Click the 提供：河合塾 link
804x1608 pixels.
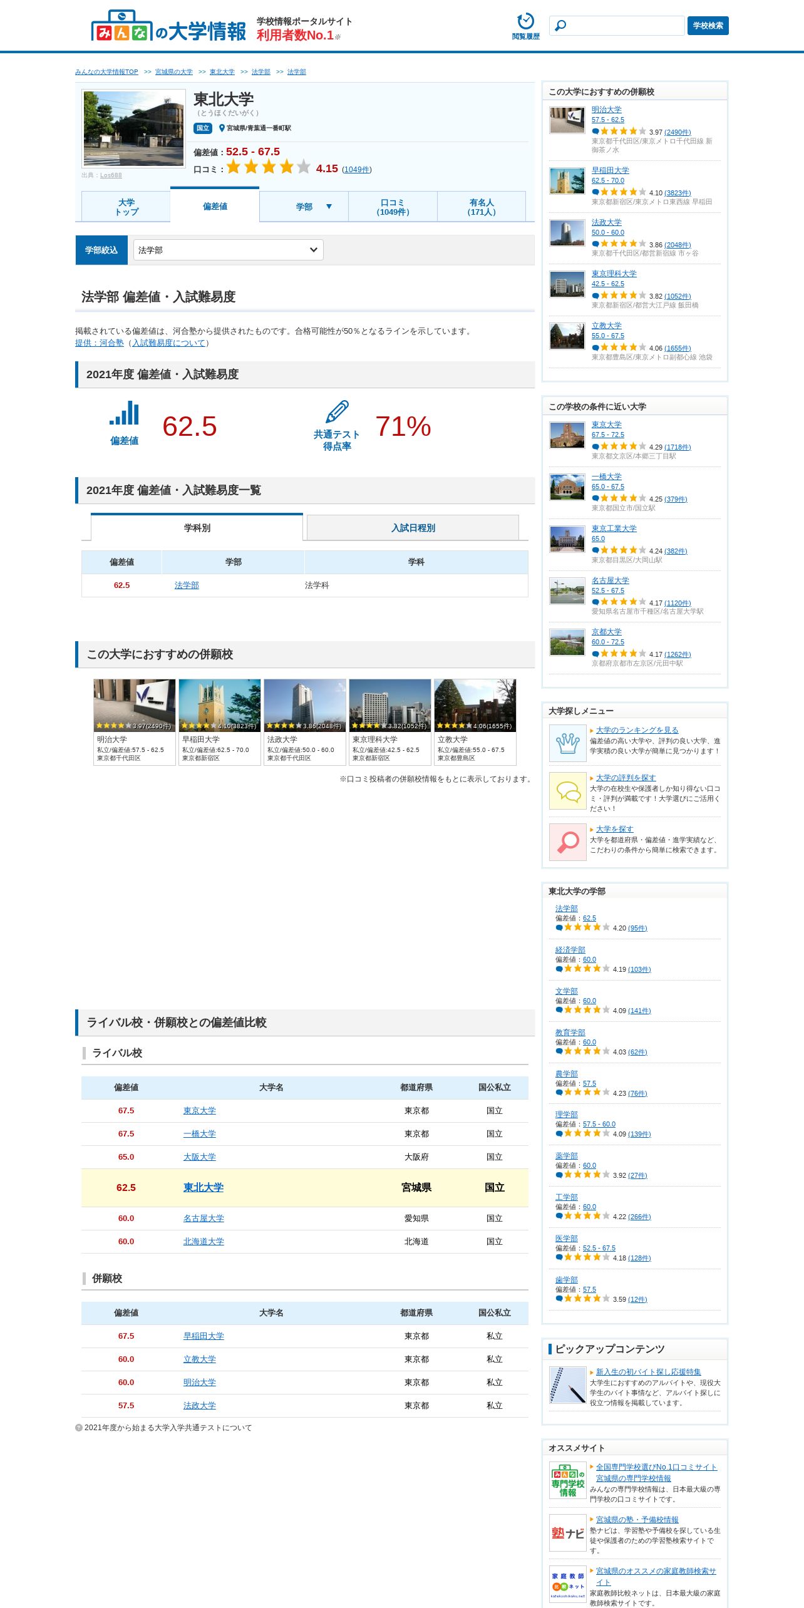coord(100,343)
